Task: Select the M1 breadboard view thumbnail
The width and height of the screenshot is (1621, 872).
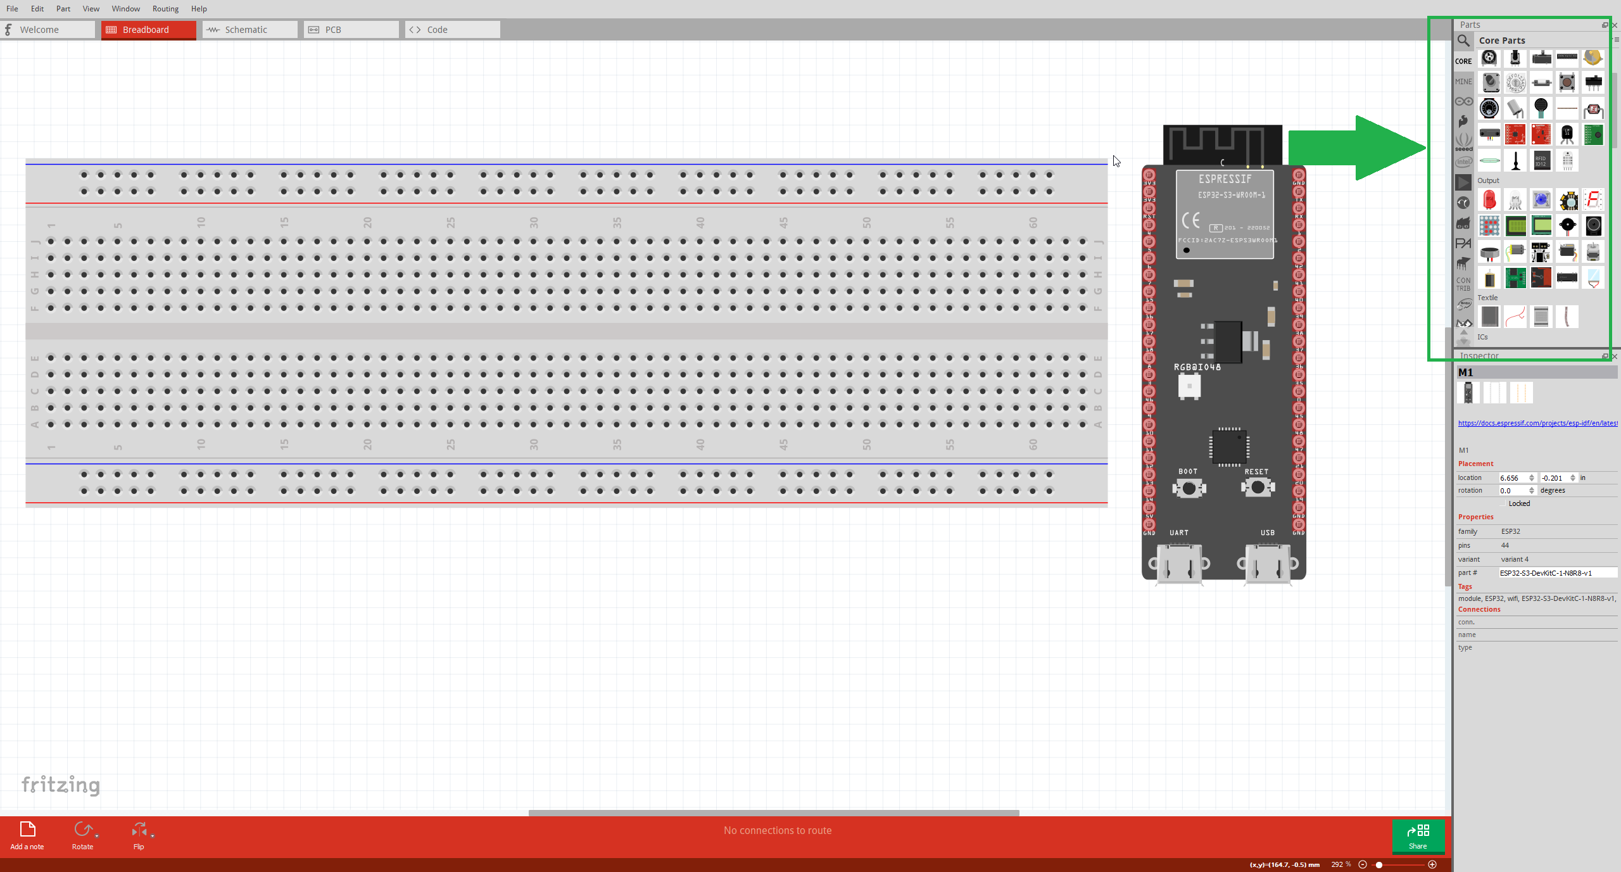Action: coord(1468,393)
